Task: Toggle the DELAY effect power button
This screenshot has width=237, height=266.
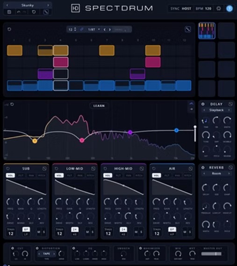Action: 203,104
